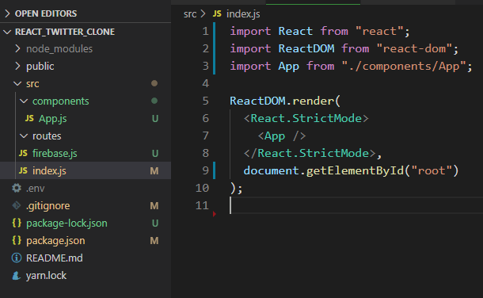Expand the public folder chevron
483x298 pixels.
(18, 67)
